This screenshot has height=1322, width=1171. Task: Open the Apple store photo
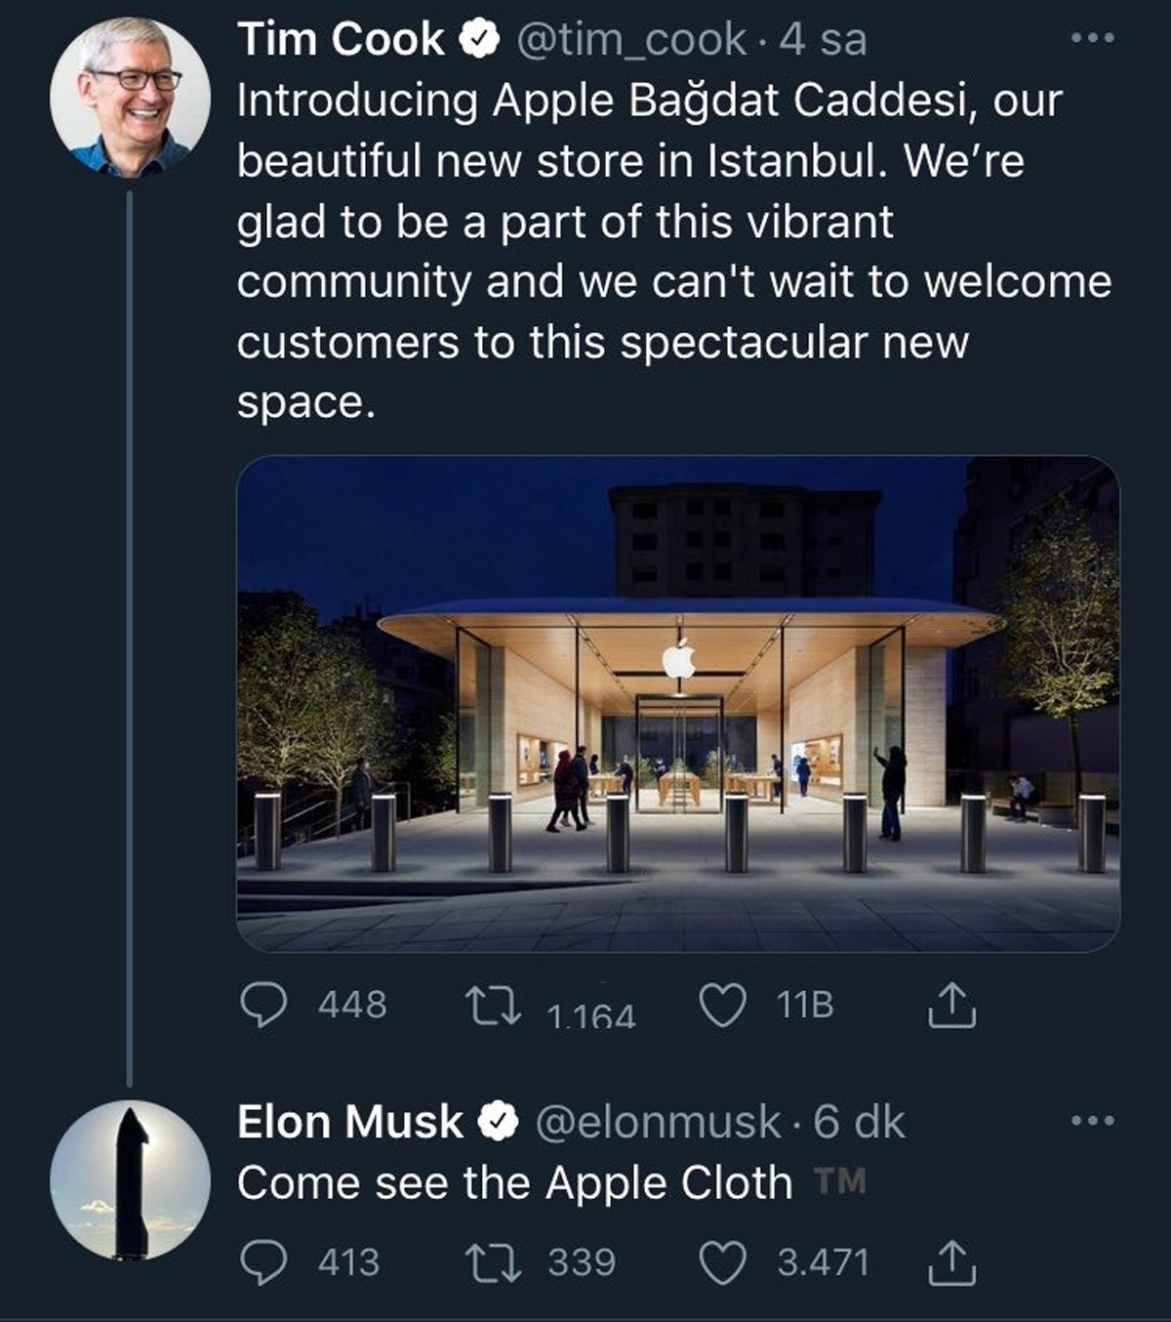click(x=677, y=703)
